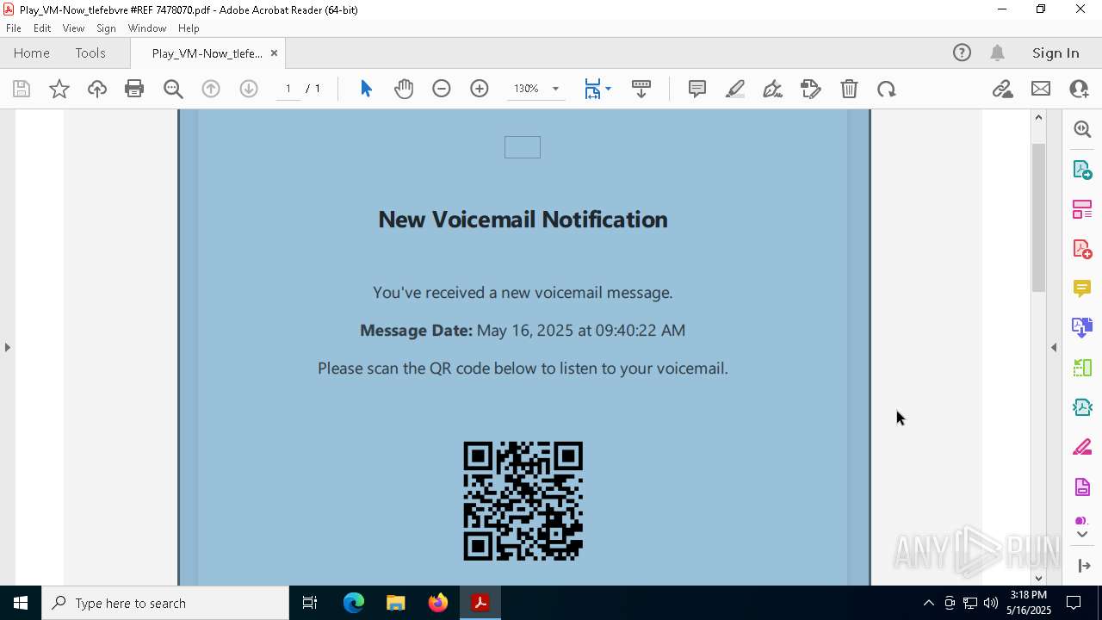Open Create PDF red tool icon

pos(1082,249)
